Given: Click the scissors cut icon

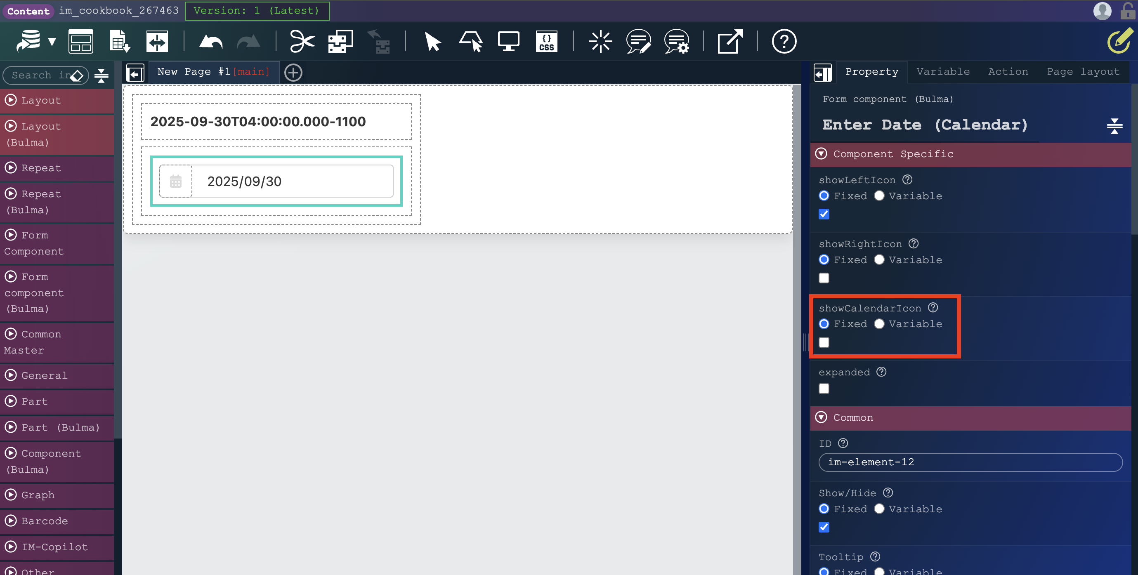Looking at the screenshot, I should (x=302, y=42).
